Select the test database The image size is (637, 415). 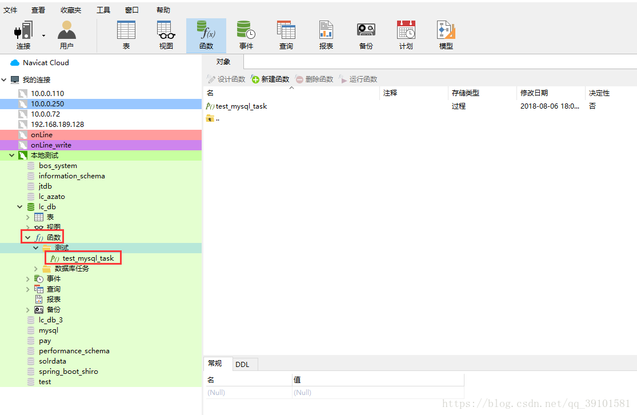45,382
